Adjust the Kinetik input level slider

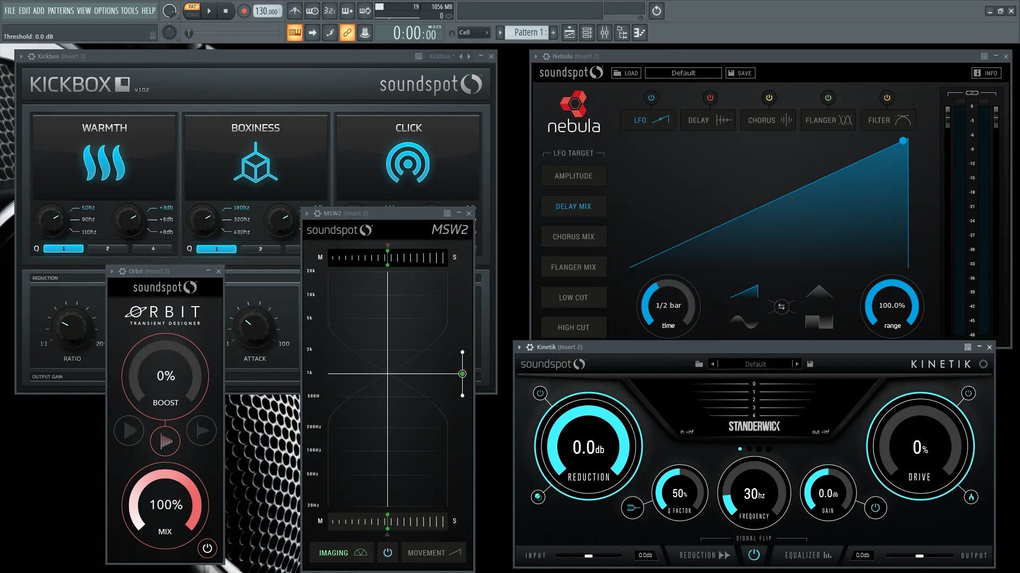pos(588,555)
